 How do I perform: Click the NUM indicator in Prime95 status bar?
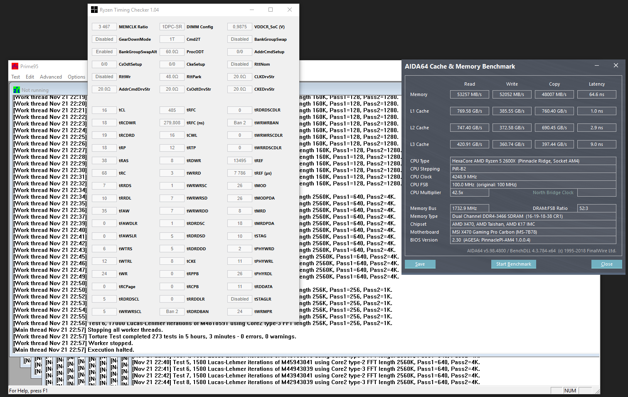[x=570, y=391]
